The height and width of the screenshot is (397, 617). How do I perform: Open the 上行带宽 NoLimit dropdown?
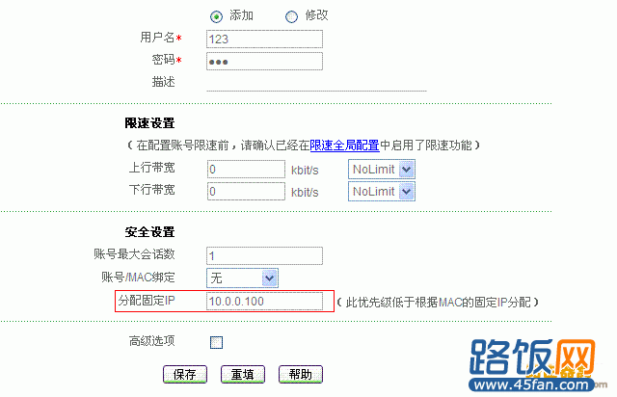382,170
